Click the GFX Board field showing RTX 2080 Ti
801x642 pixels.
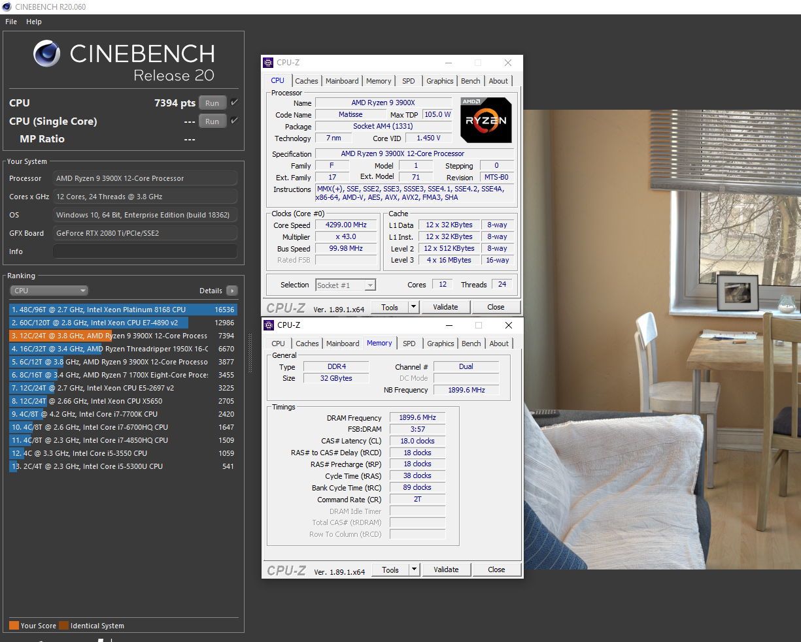coord(145,233)
